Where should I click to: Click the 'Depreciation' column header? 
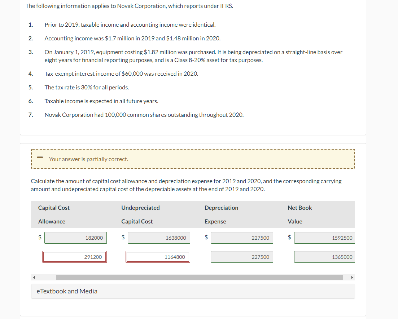221,208
